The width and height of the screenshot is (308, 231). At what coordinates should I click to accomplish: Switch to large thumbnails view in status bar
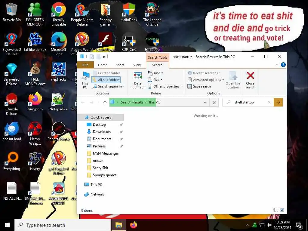click(x=282, y=210)
